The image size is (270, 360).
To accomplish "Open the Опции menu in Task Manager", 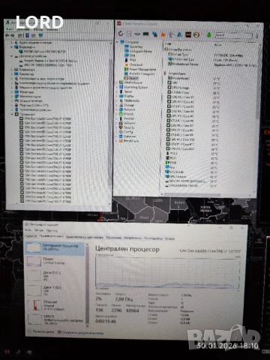I will 39,230.
